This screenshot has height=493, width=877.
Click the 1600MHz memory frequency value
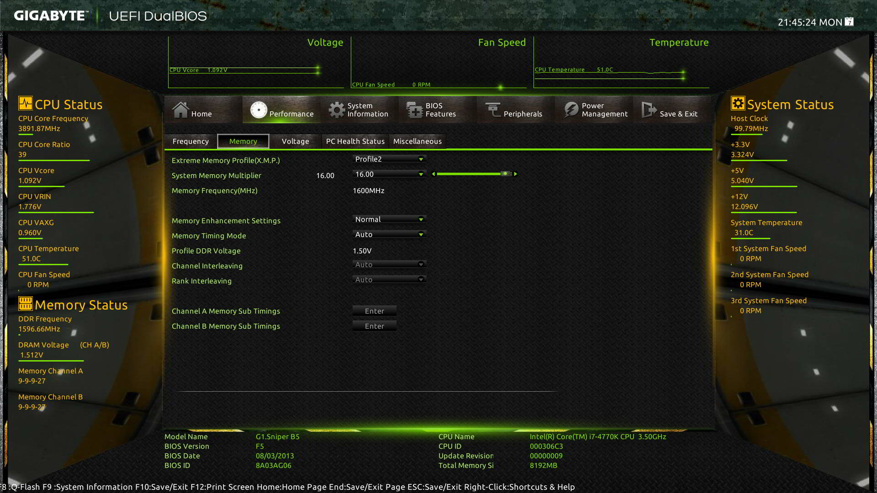pos(369,190)
